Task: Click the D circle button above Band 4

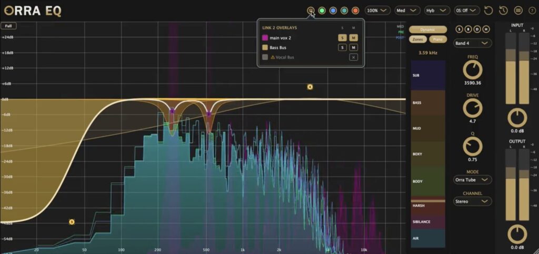Action: pos(477,29)
